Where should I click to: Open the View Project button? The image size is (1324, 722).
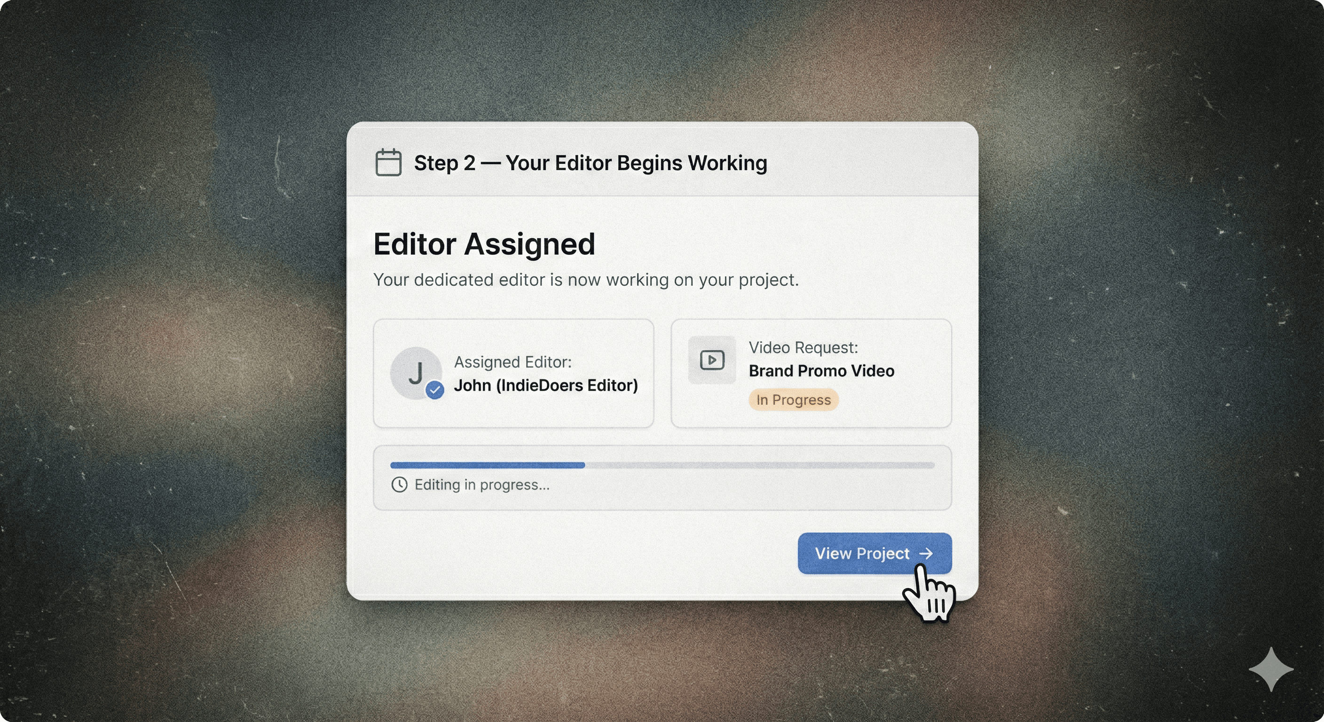click(x=875, y=553)
